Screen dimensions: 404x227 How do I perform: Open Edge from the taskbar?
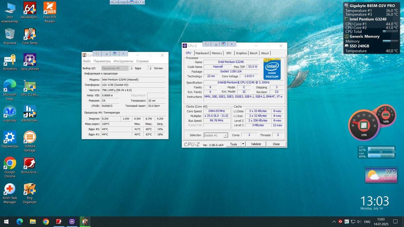(19, 222)
